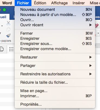Click Réduire la taille du fichier...

click(55, 82)
